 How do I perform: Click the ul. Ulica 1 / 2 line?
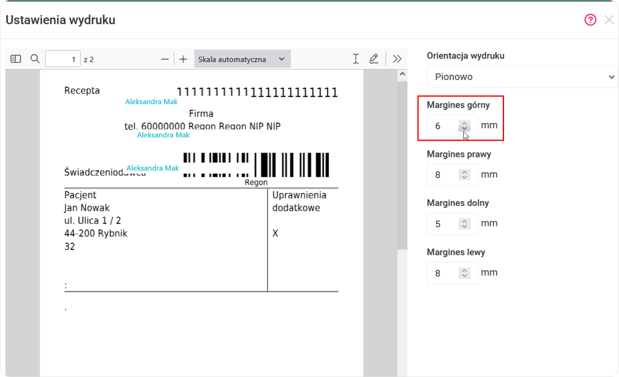click(x=92, y=221)
